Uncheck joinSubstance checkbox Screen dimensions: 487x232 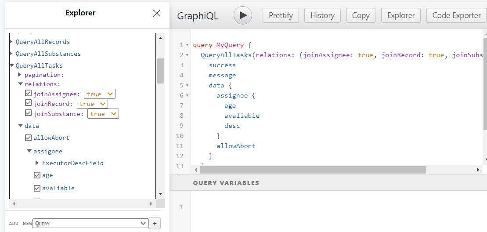(28, 113)
